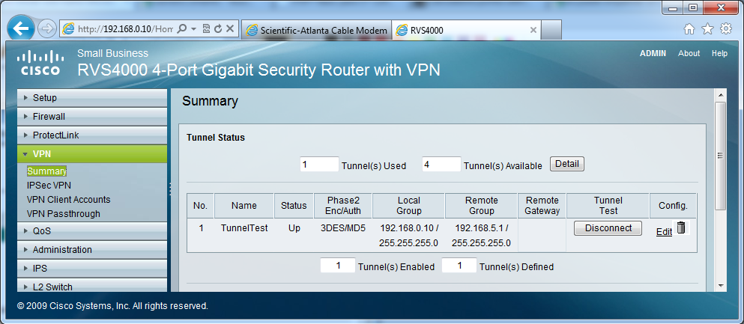Open the browser home icon
This screenshot has width=744, height=324.
(689, 29)
